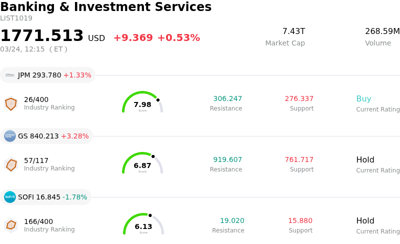Click SOFI industry ranking radar icon

coord(11,225)
